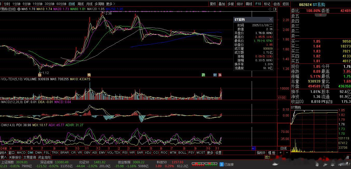Switch to the 周线 weekly period tab
Screen dimensions: 351x169
[81, 4]
